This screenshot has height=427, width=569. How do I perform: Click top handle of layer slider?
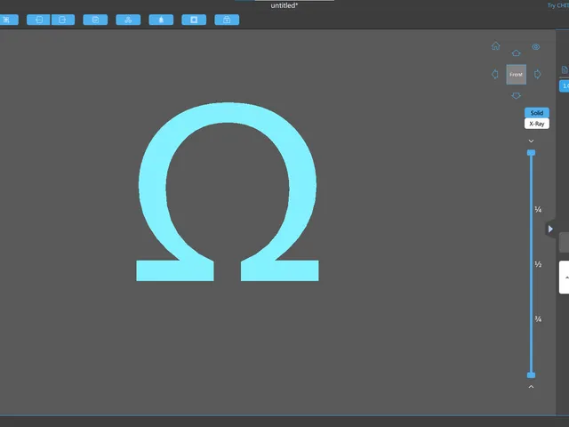click(531, 152)
